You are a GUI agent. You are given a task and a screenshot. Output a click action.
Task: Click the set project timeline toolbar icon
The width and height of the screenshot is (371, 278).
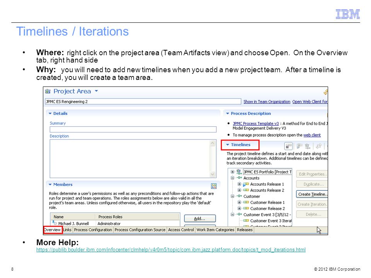pos(307,146)
